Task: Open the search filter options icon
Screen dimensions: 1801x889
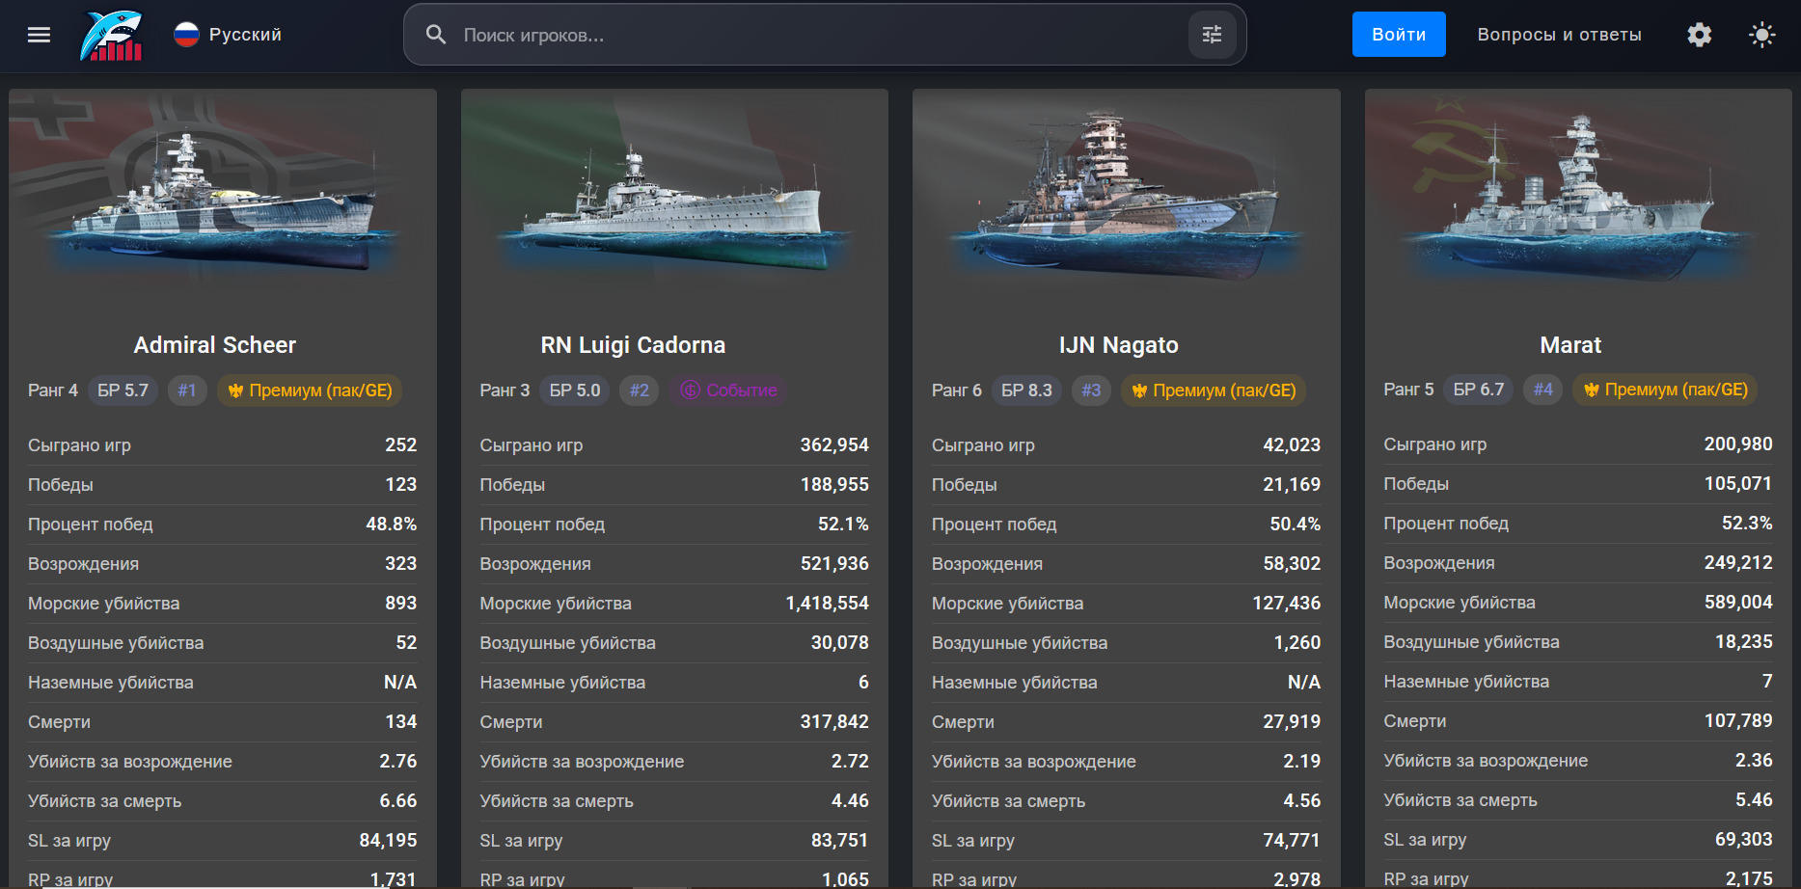Action: pyautogui.click(x=1213, y=35)
